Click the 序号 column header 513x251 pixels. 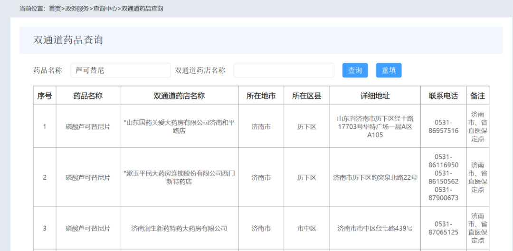(x=45, y=96)
